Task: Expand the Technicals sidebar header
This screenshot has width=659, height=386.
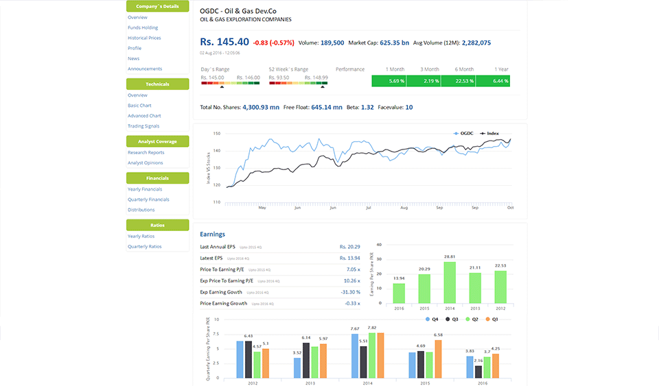Action: pyautogui.click(x=157, y=84)
